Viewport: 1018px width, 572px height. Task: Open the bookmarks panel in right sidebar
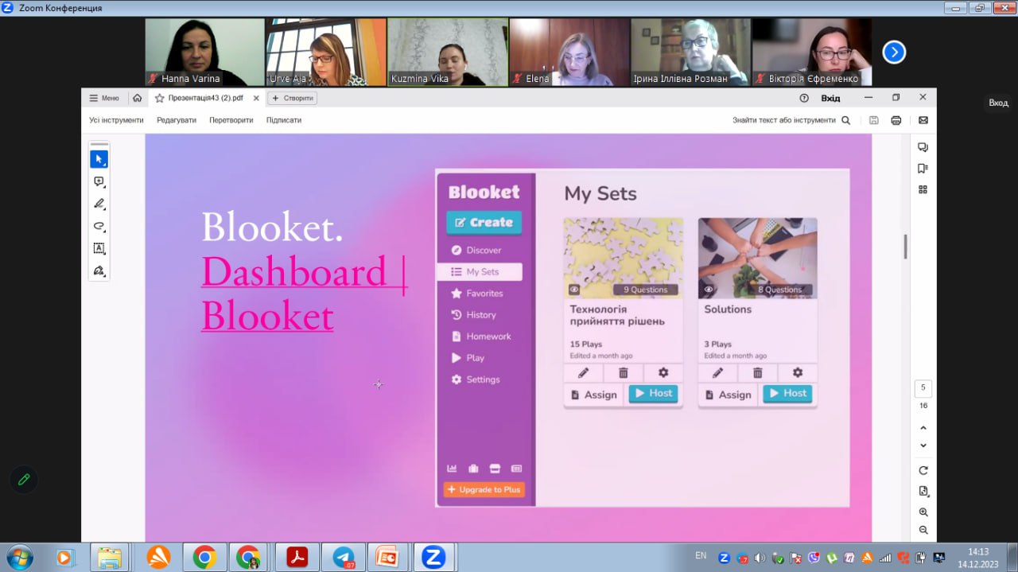tap(923, 168)
